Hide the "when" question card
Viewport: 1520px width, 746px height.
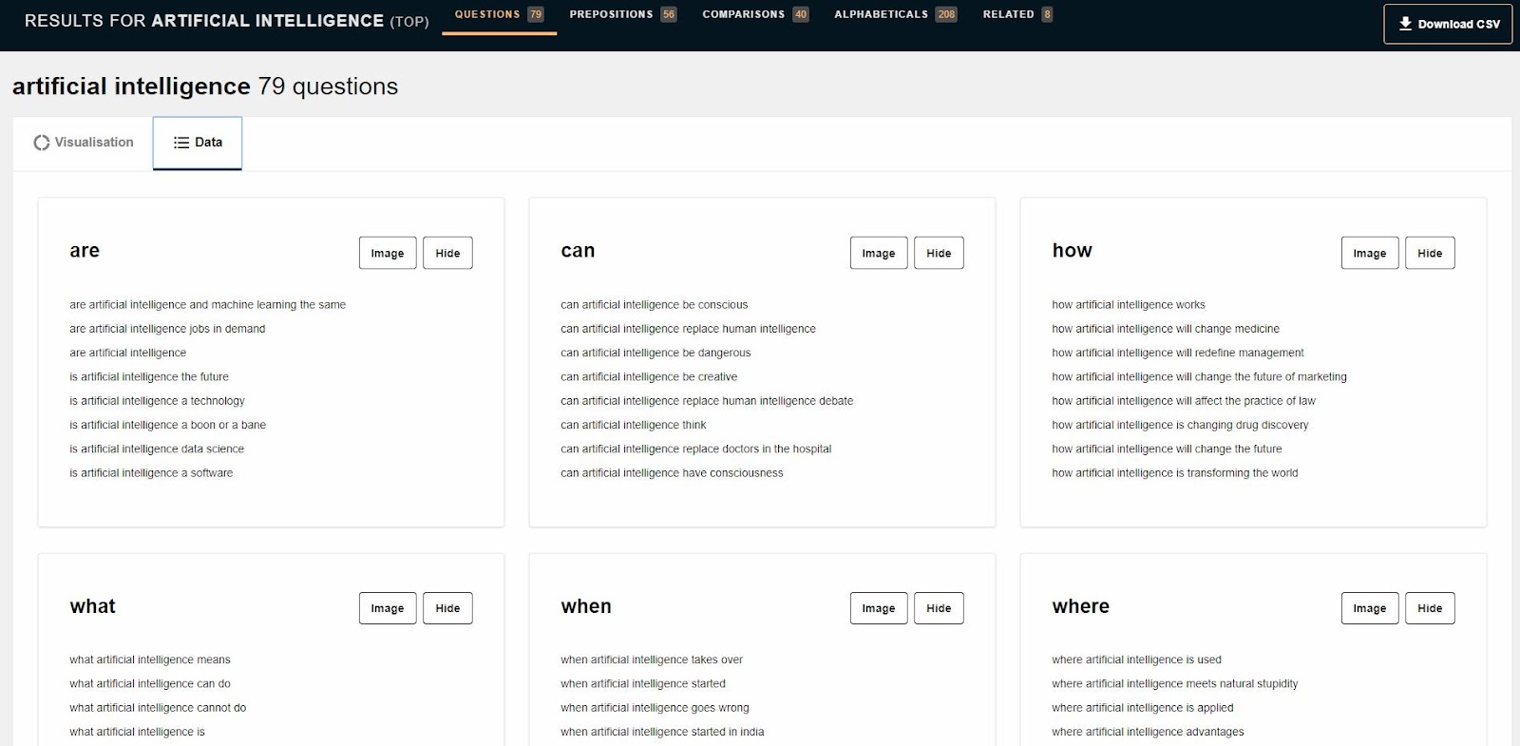[x=939, y=608]
